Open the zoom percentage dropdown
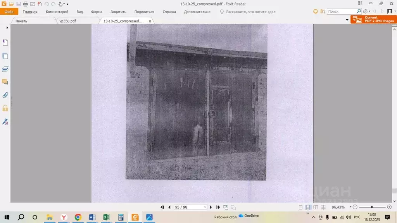Image resolution: width=397 pixels, height=223 pixels. click(x=350, y=207)
